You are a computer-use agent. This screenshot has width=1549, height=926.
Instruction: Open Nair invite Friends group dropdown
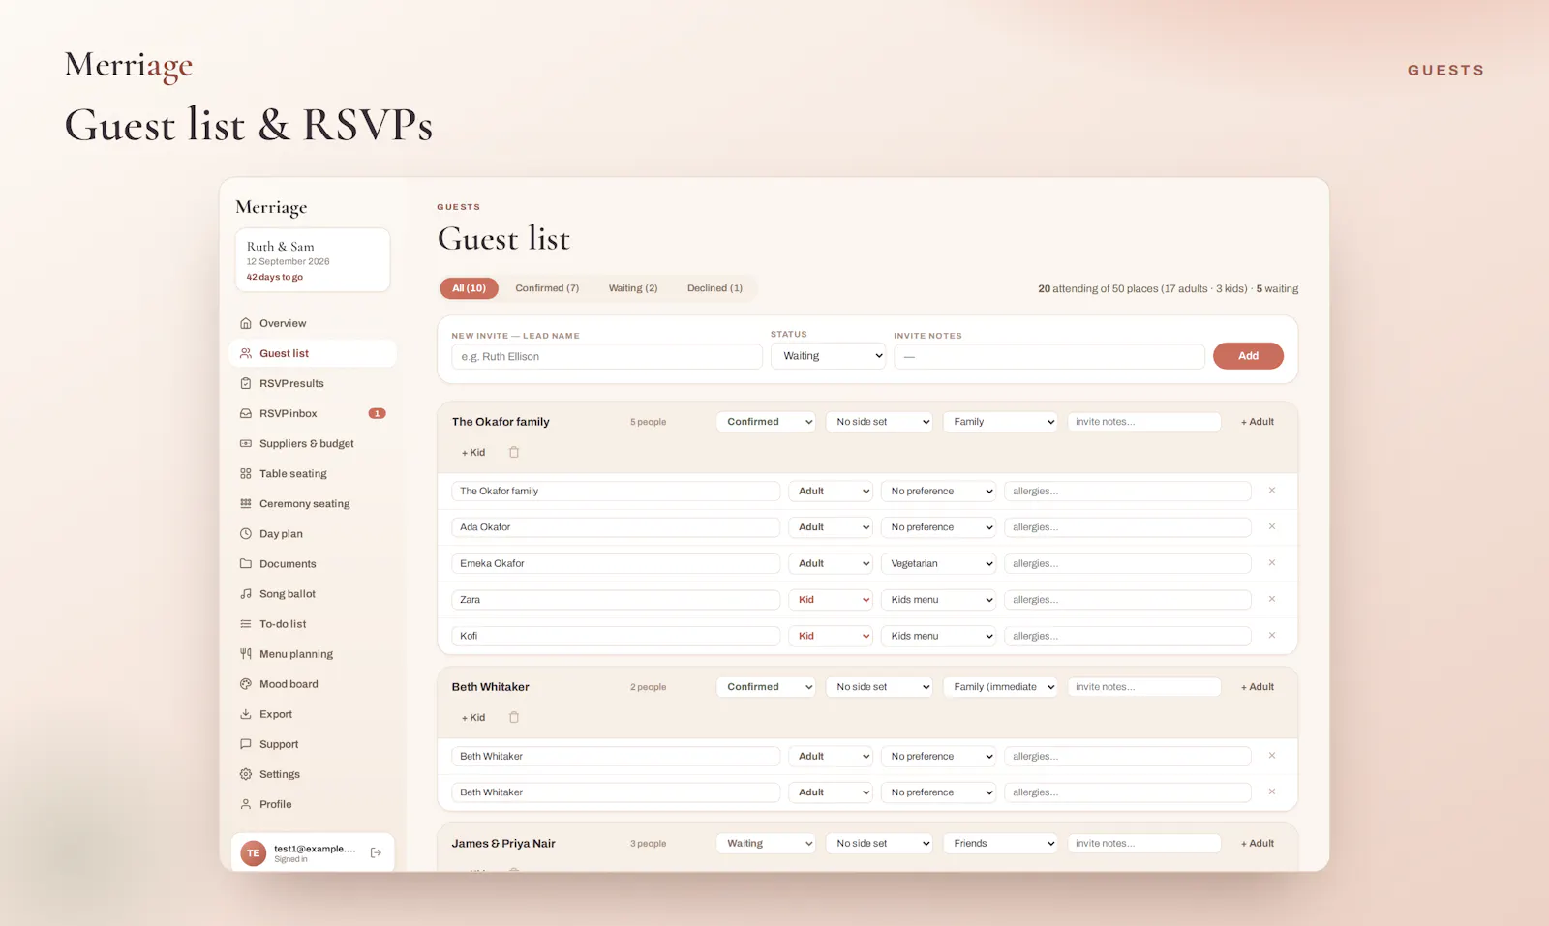click(x=1000, y=844)
